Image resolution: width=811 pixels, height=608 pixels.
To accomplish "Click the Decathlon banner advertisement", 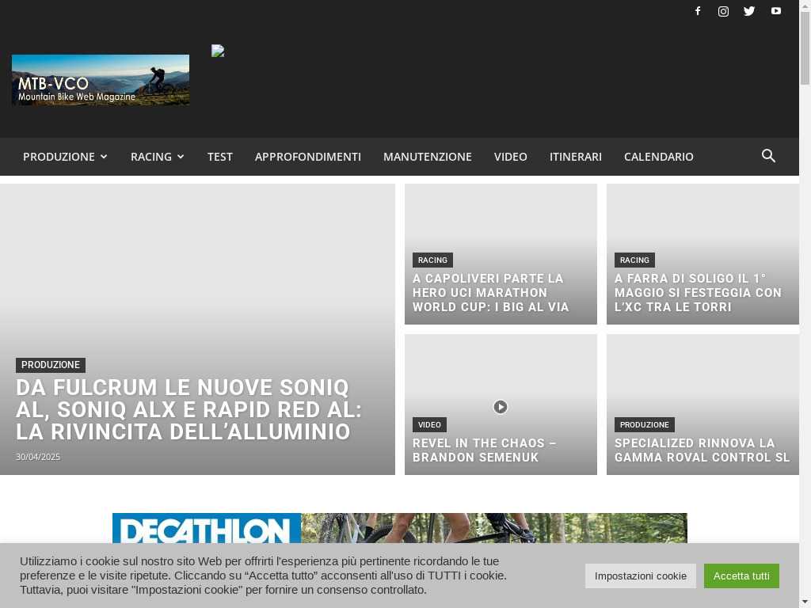I will tap(400, 528).
